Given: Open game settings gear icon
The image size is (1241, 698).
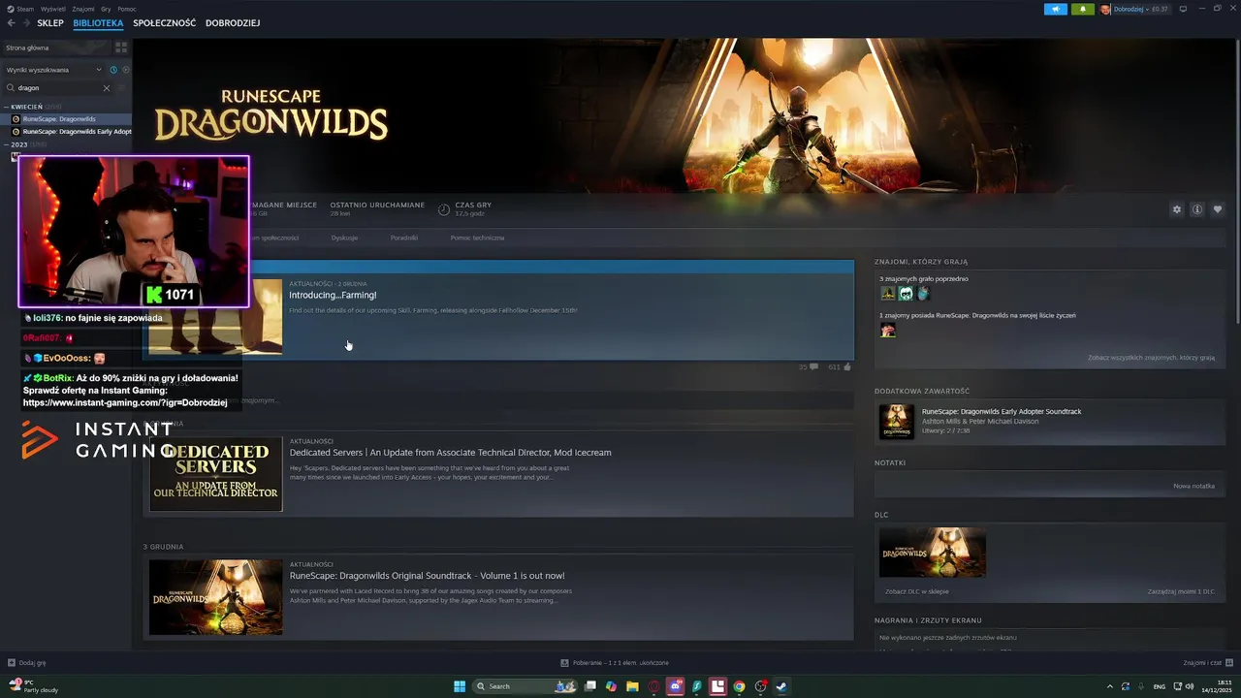Looking at the screenshot, I should (x=1177, y=209).
